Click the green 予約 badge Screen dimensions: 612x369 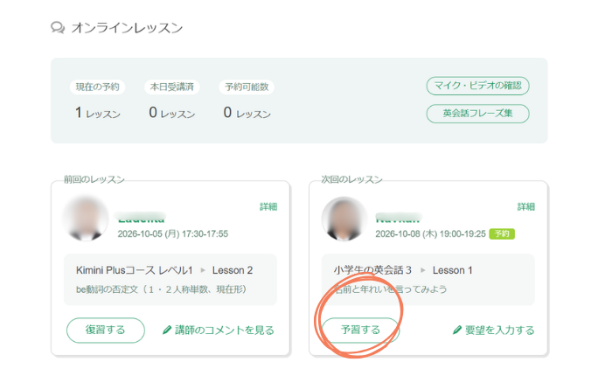pos(502,233)
